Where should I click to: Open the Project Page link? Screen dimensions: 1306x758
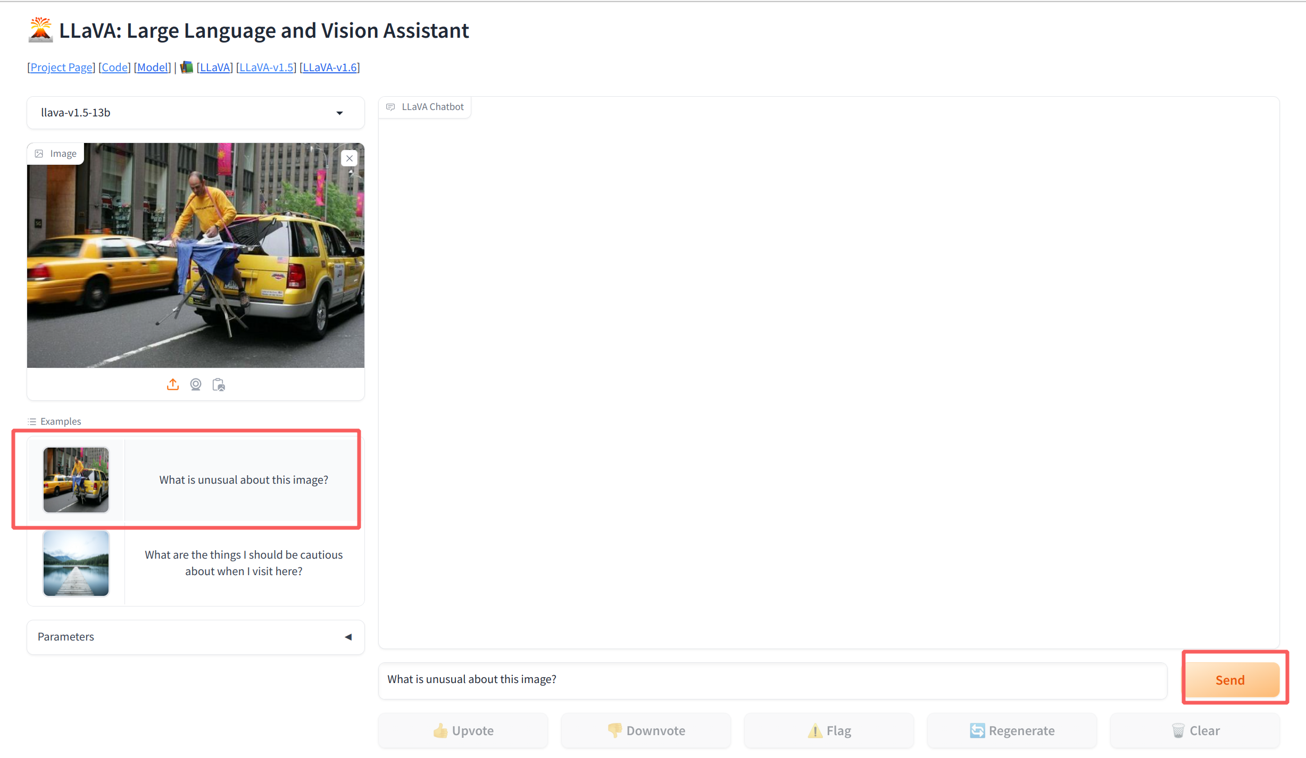[61, 68]
